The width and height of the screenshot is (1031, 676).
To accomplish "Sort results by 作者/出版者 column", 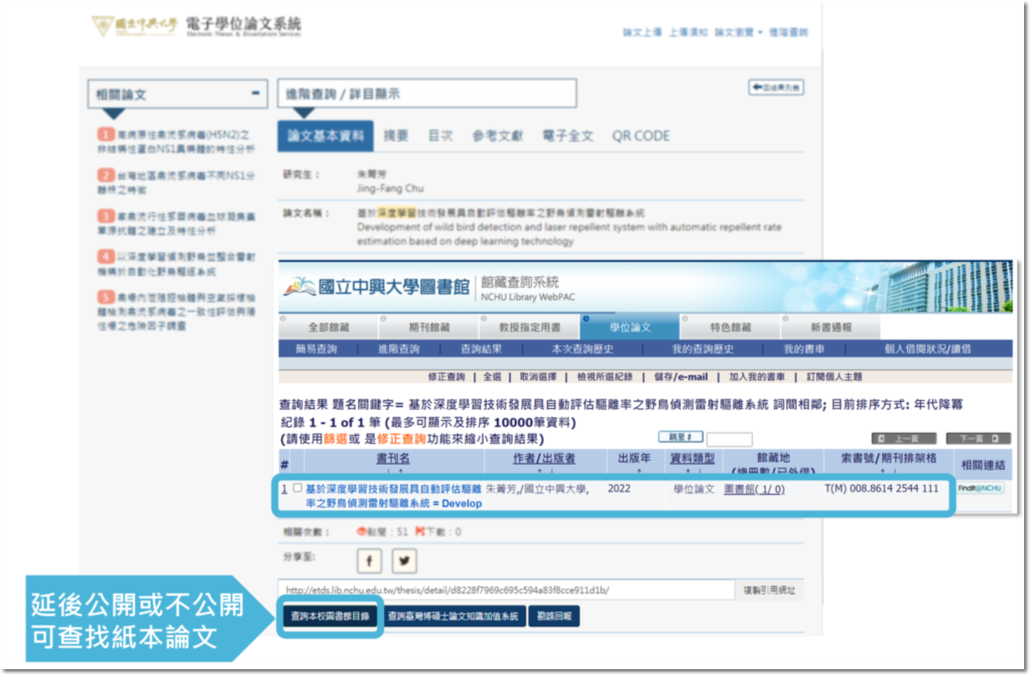I will (544, 459).
